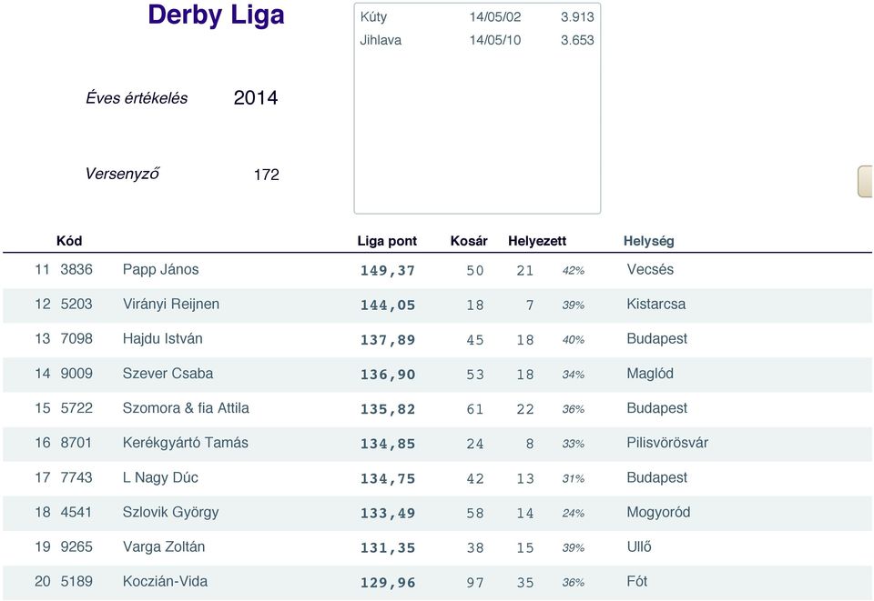Click the Versenyző count value 172
874x601 pixels.
267,175
